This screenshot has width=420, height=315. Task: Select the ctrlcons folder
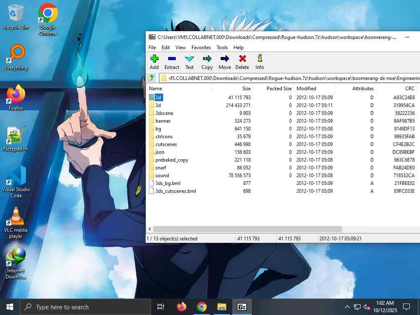[x=164, y=136]
